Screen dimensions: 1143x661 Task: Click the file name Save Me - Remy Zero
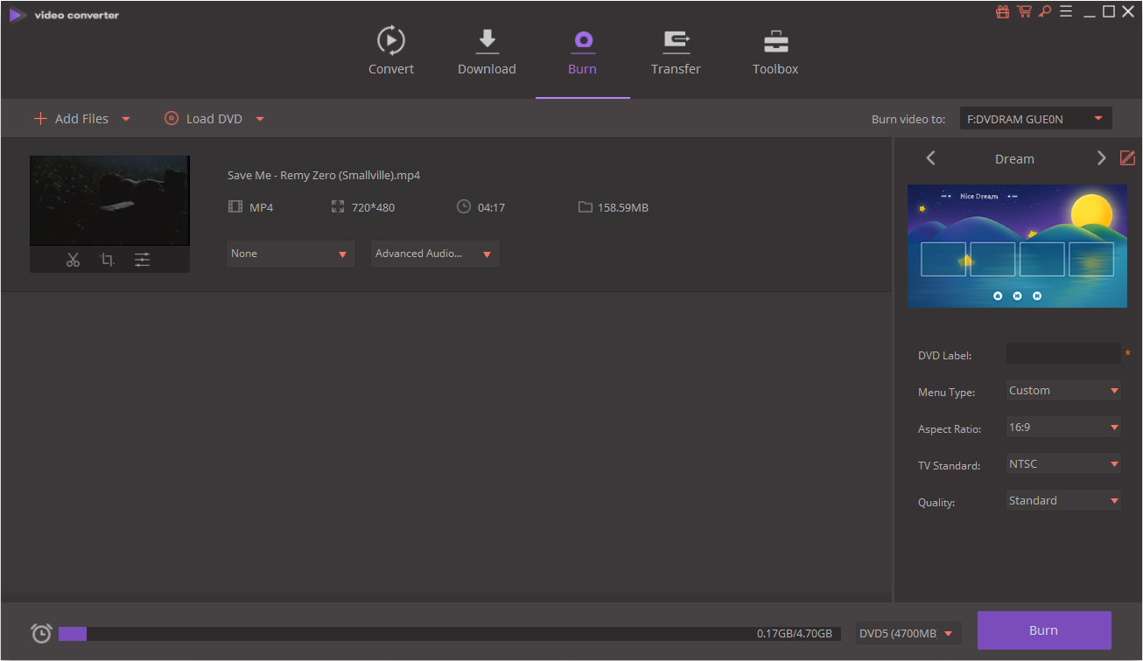coord(324,176)
